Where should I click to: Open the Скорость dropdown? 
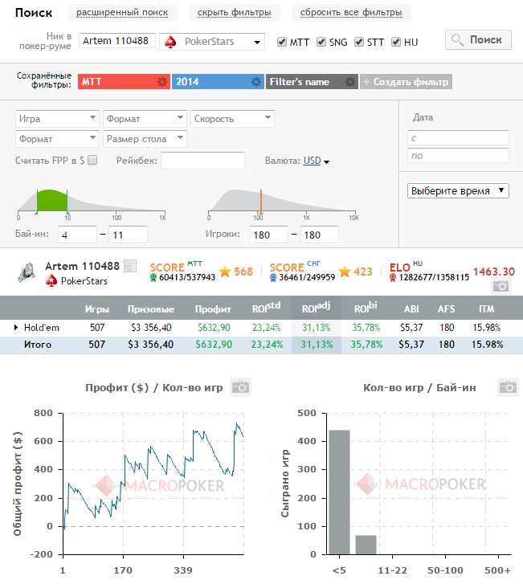pos(232,119)
